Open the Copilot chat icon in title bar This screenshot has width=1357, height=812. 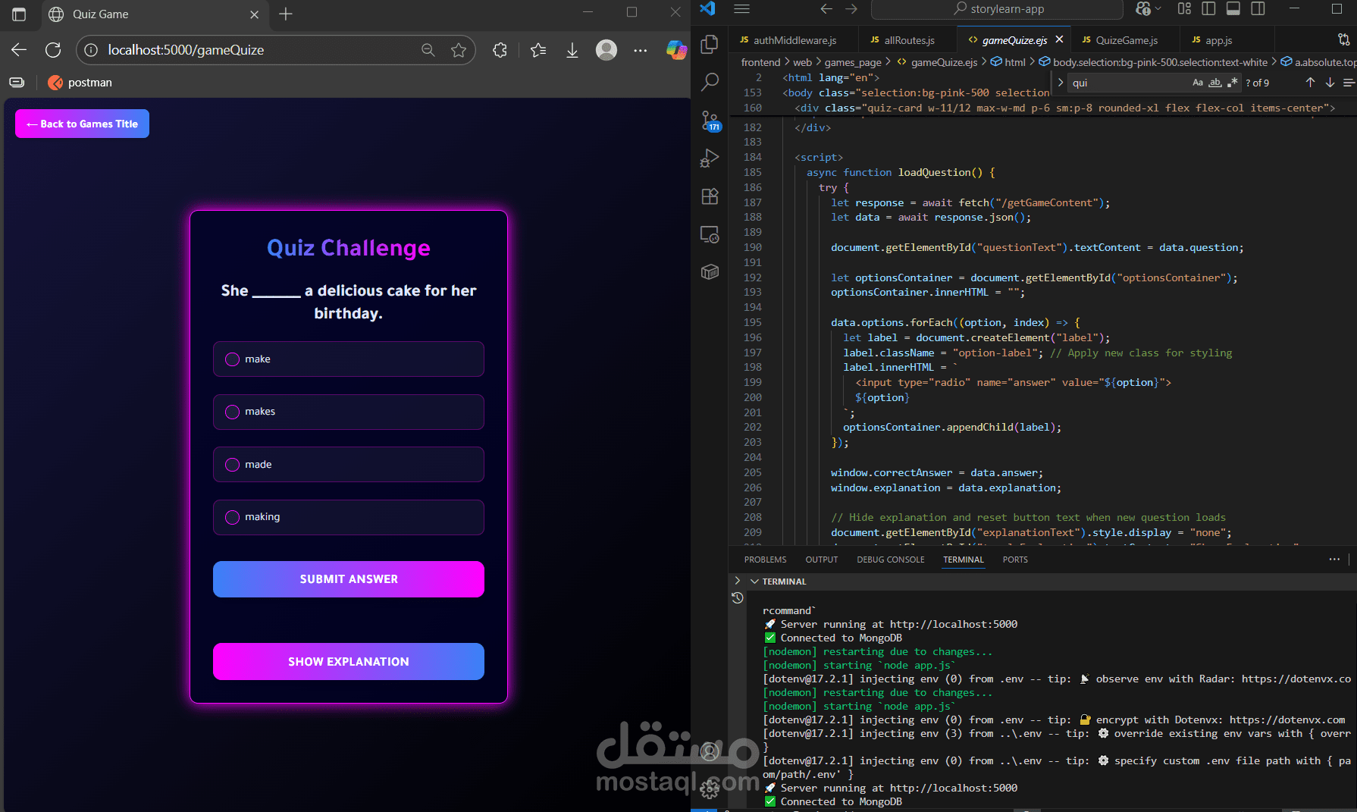pos(1143,9)
